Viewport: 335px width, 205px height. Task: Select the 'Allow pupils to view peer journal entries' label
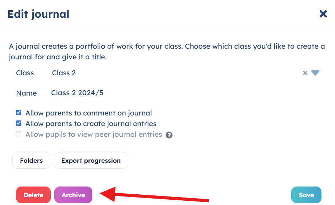94,134
